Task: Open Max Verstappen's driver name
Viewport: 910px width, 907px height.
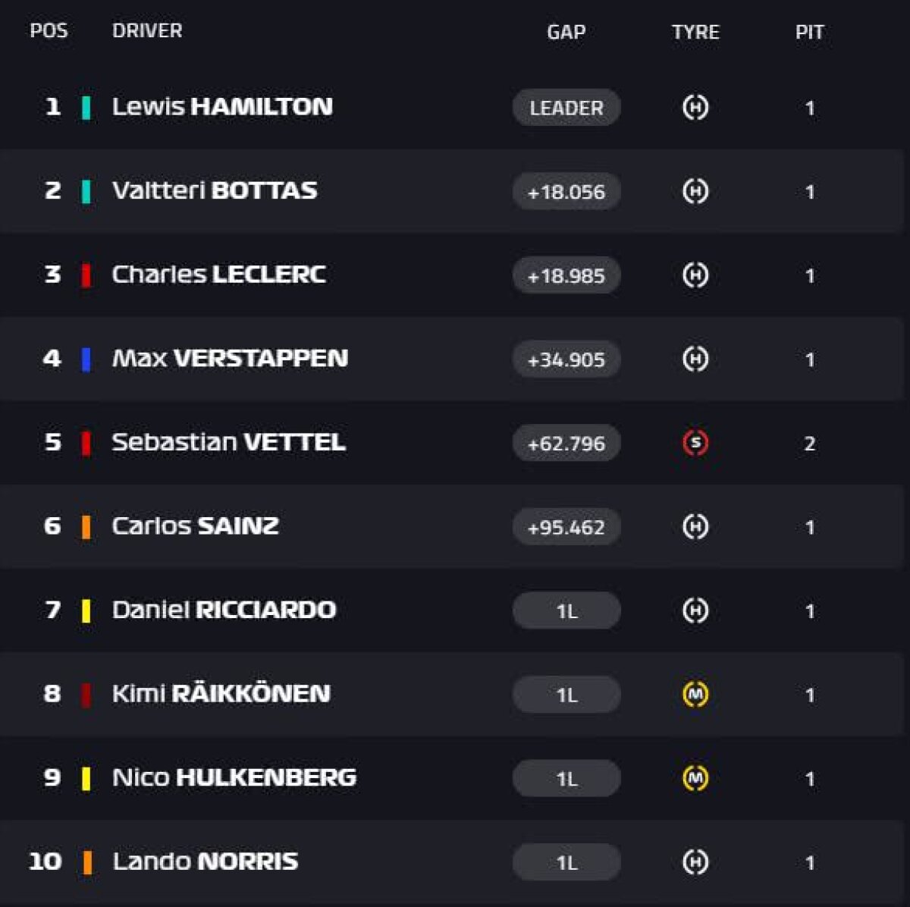Action: tap(230, 358)
